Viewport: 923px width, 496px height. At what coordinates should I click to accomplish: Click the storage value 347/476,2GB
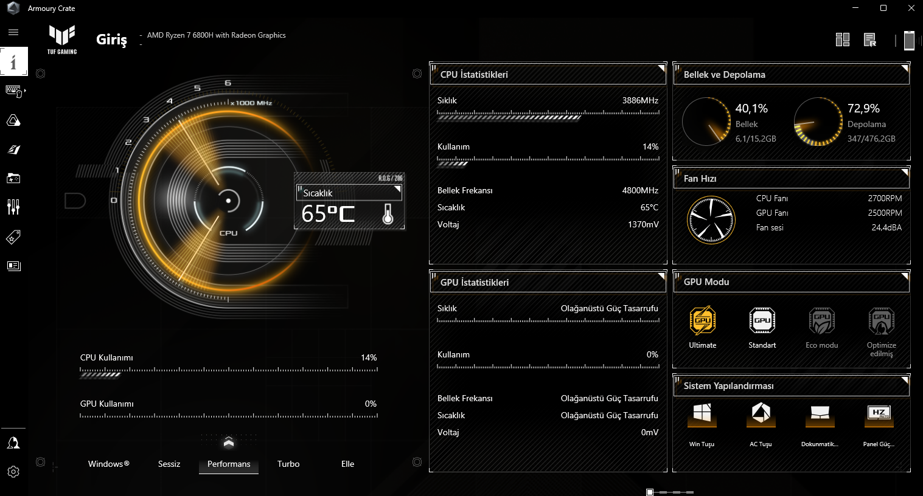[871, 139]
